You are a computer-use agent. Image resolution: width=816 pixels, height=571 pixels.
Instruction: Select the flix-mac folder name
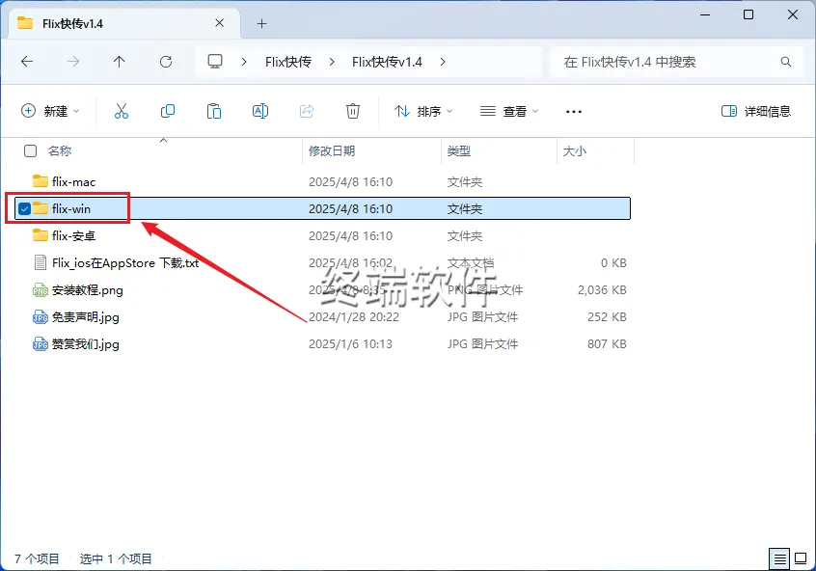point(73,181)
